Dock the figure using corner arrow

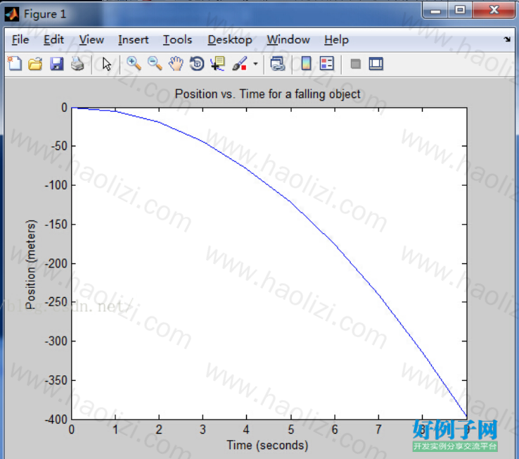click(507, 39)
